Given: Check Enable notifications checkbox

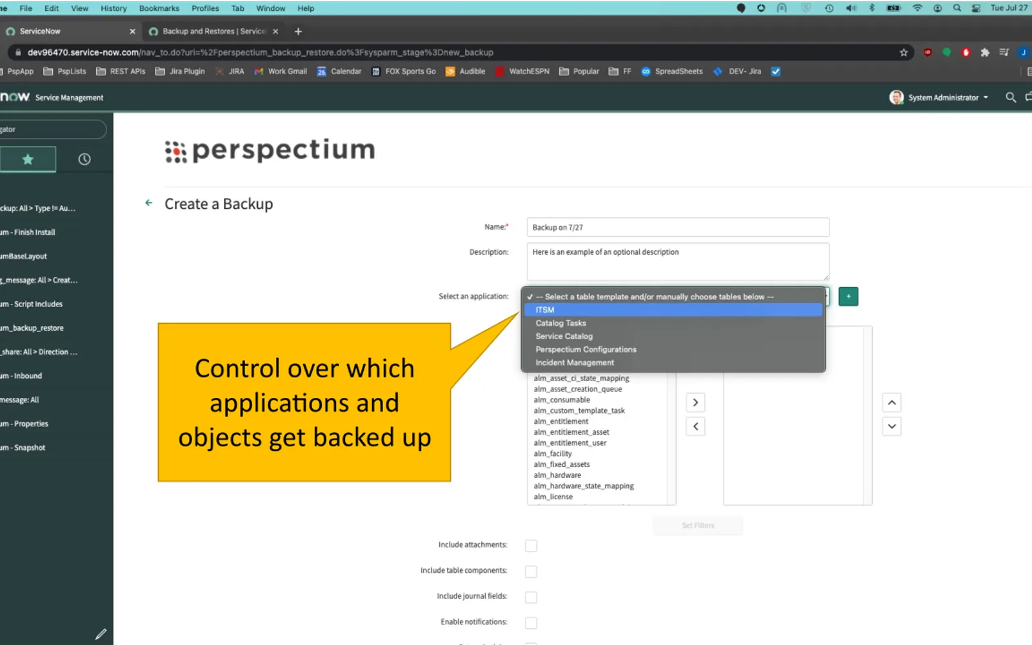Looking at the screenshot, I should 531,623.
